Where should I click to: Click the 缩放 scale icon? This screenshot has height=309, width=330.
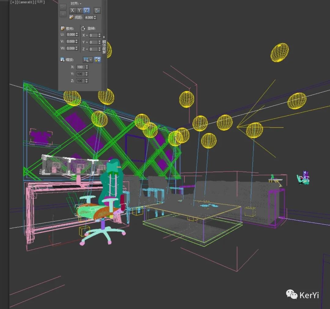click(x=63, y=60)
